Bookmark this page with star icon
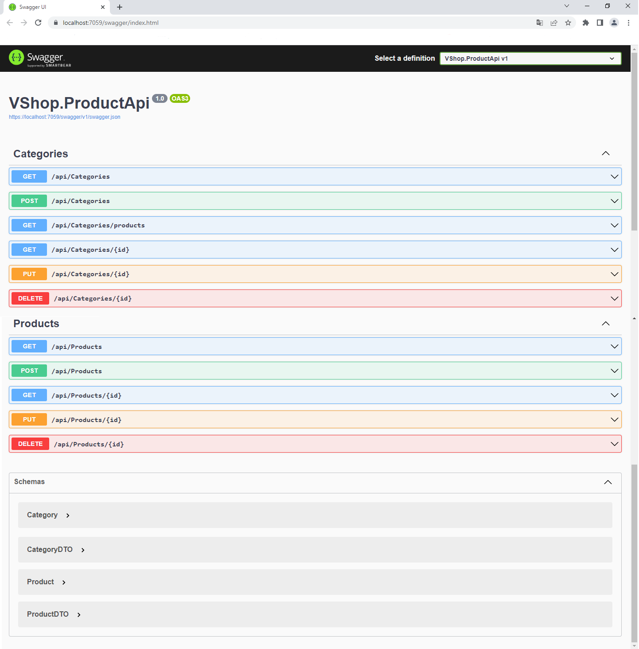Image resolution: width=639 pixels, height=649 pixels. tap(568, 23)
